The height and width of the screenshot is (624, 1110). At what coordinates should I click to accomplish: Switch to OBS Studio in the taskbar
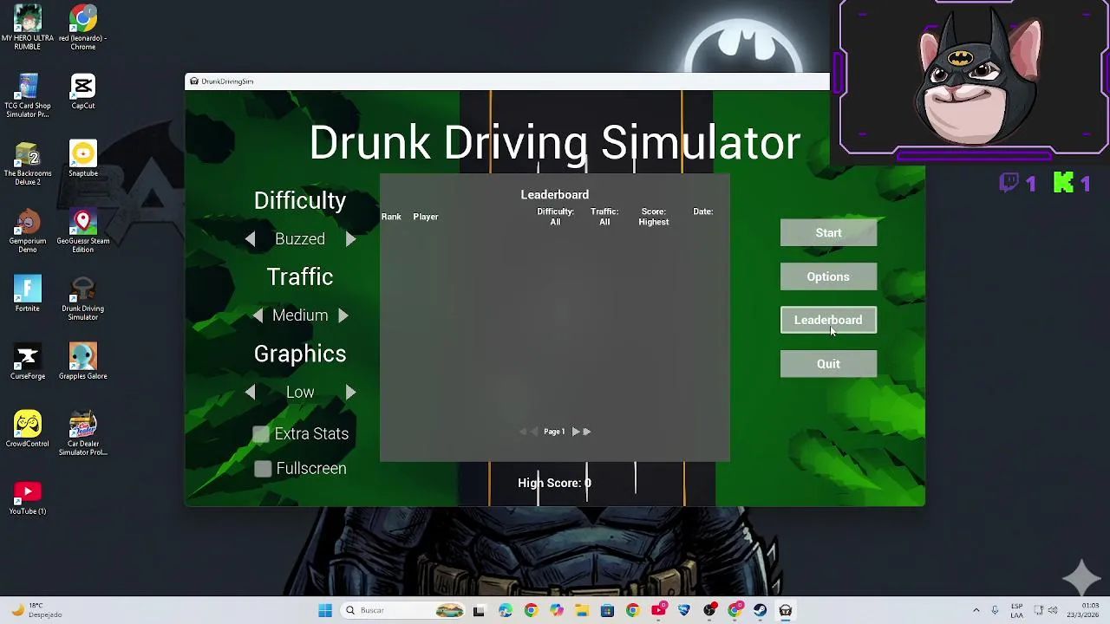710,610
